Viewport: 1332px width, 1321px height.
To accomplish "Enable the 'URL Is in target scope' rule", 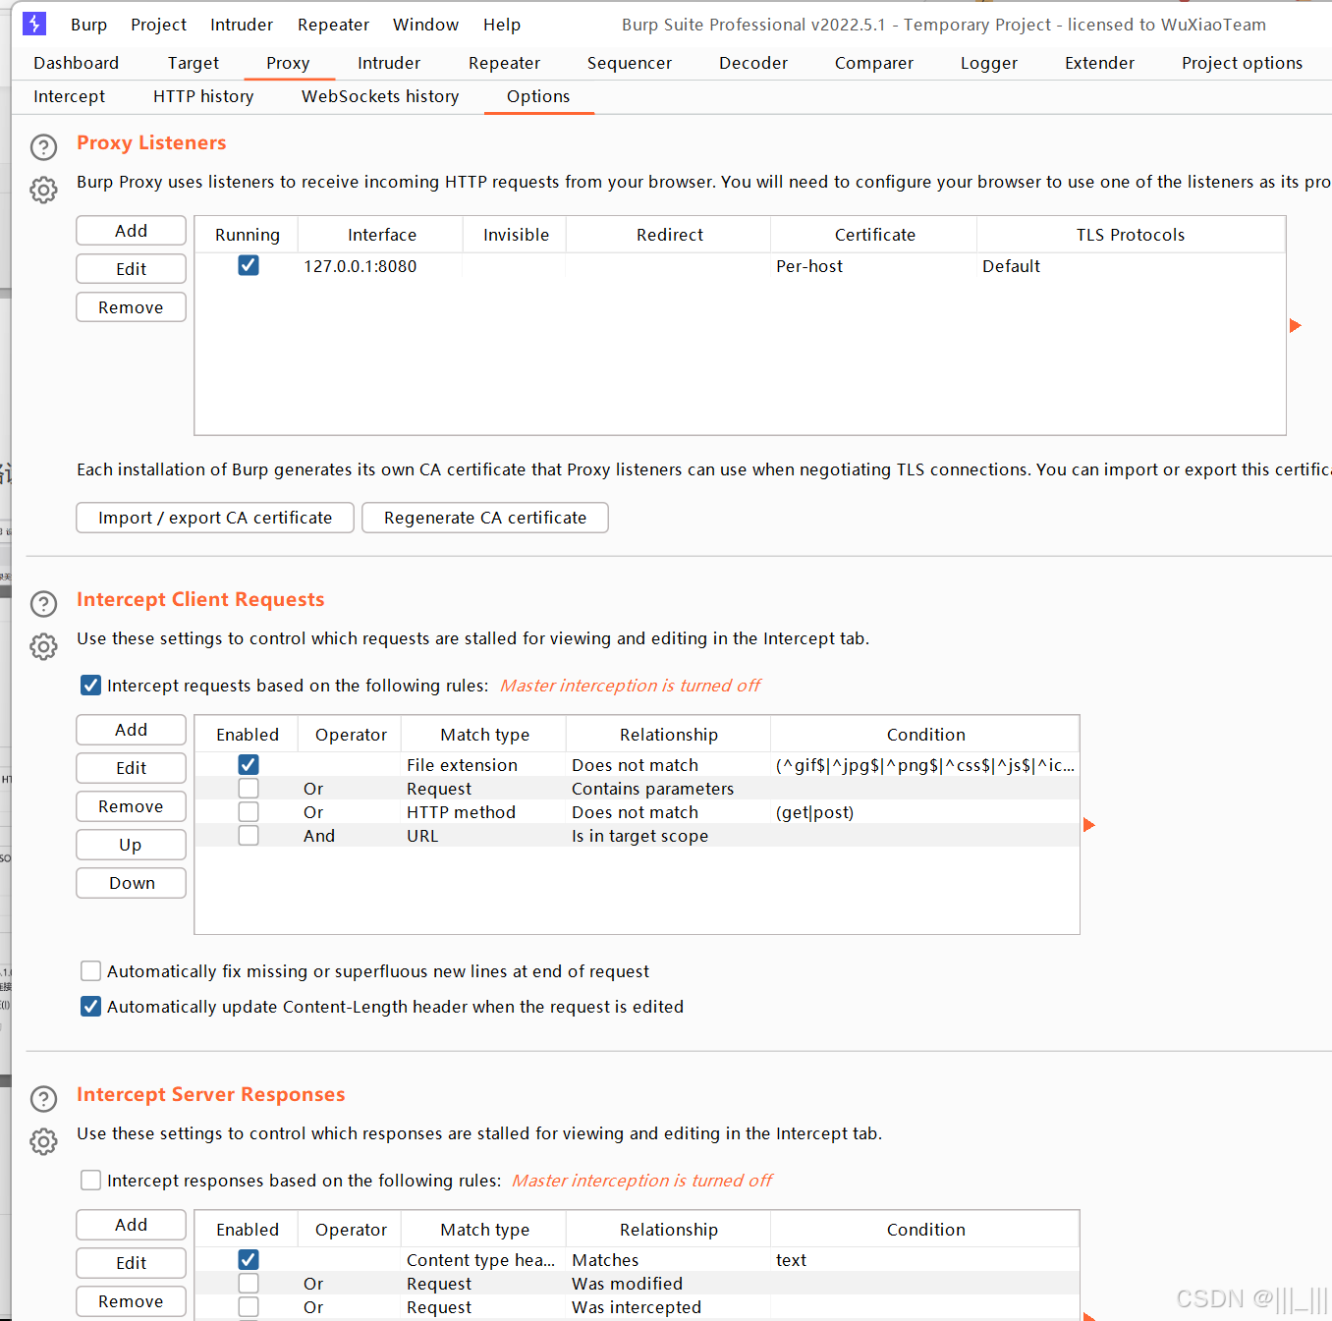I will coord(249,835).
